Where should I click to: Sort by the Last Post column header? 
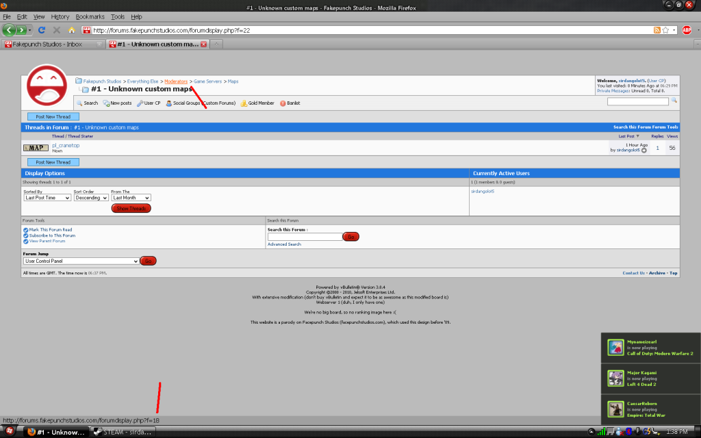tap(626, 136)
